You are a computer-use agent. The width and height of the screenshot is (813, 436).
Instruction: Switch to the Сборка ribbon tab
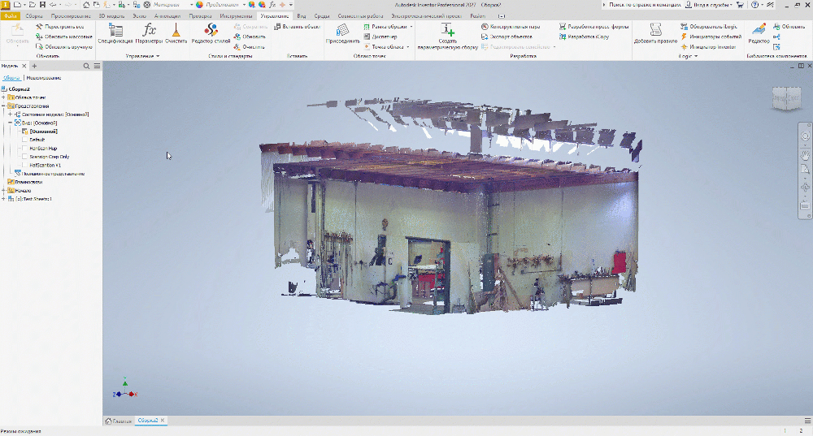click(x=34, y=16)
